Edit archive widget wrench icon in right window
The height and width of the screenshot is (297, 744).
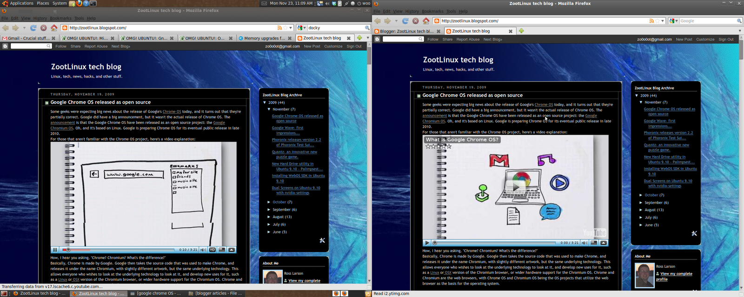(694, 233)
